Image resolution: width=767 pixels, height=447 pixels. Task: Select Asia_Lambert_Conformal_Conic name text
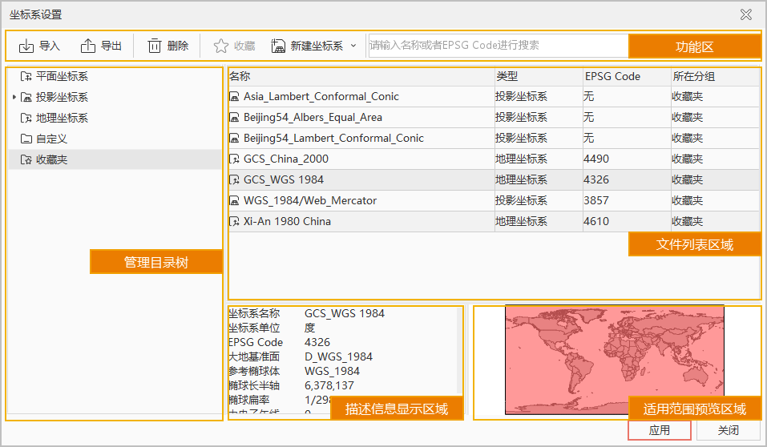click(x=321, y=97)
